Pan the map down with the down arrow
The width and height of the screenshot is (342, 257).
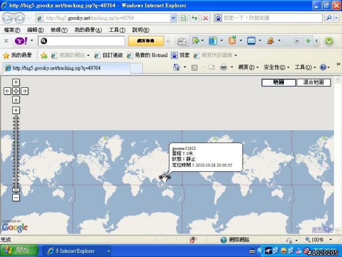tap(16, 100)
